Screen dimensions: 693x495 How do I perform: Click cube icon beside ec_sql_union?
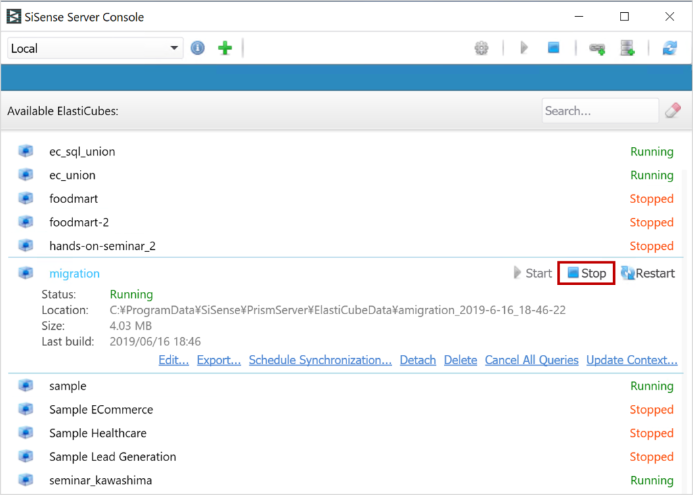(x=26, y=151)
